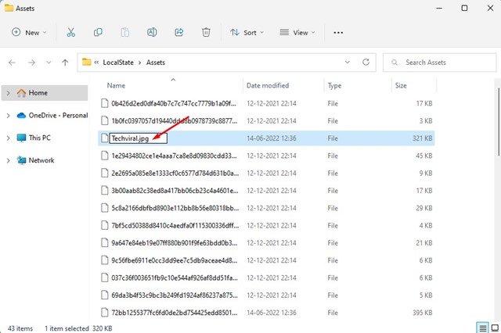Click the Network icon in sidebar

21,160
